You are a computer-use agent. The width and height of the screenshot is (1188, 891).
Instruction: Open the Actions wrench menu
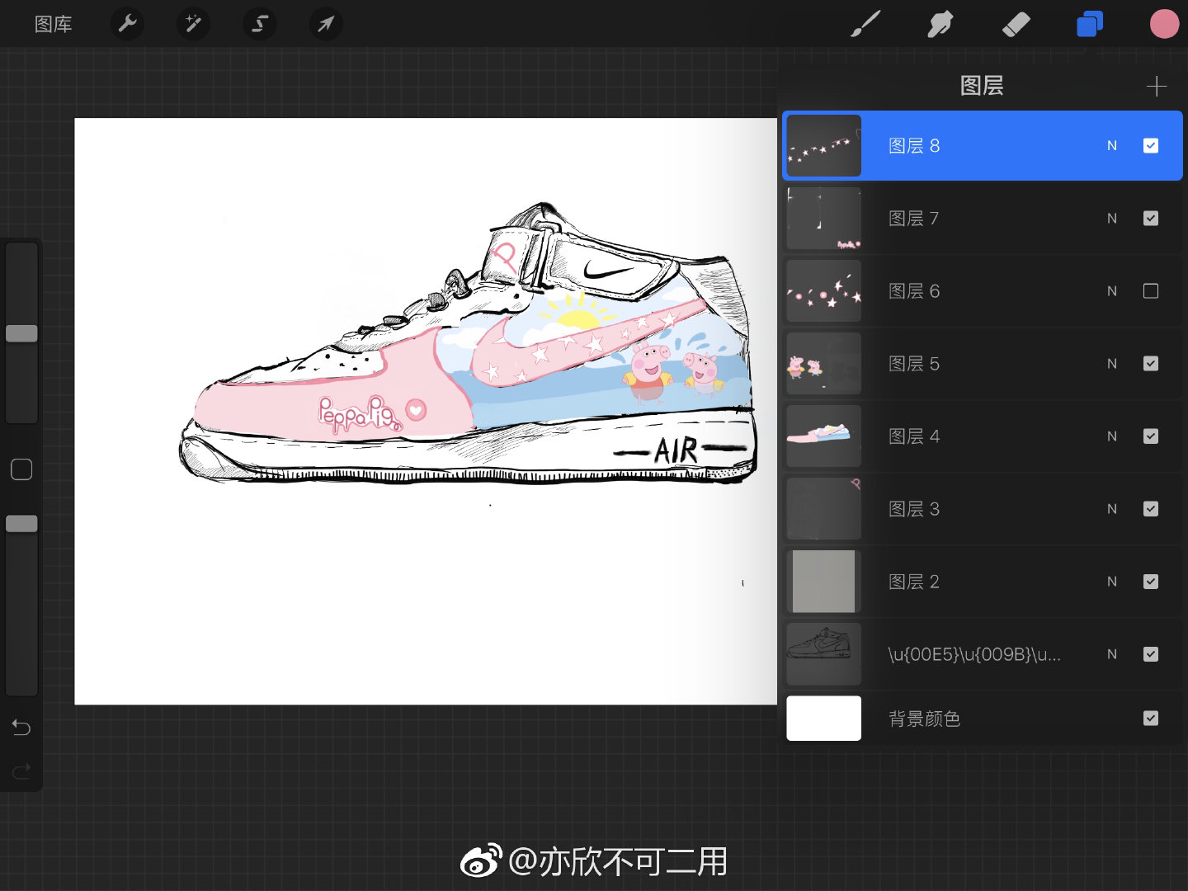(127, 24)
